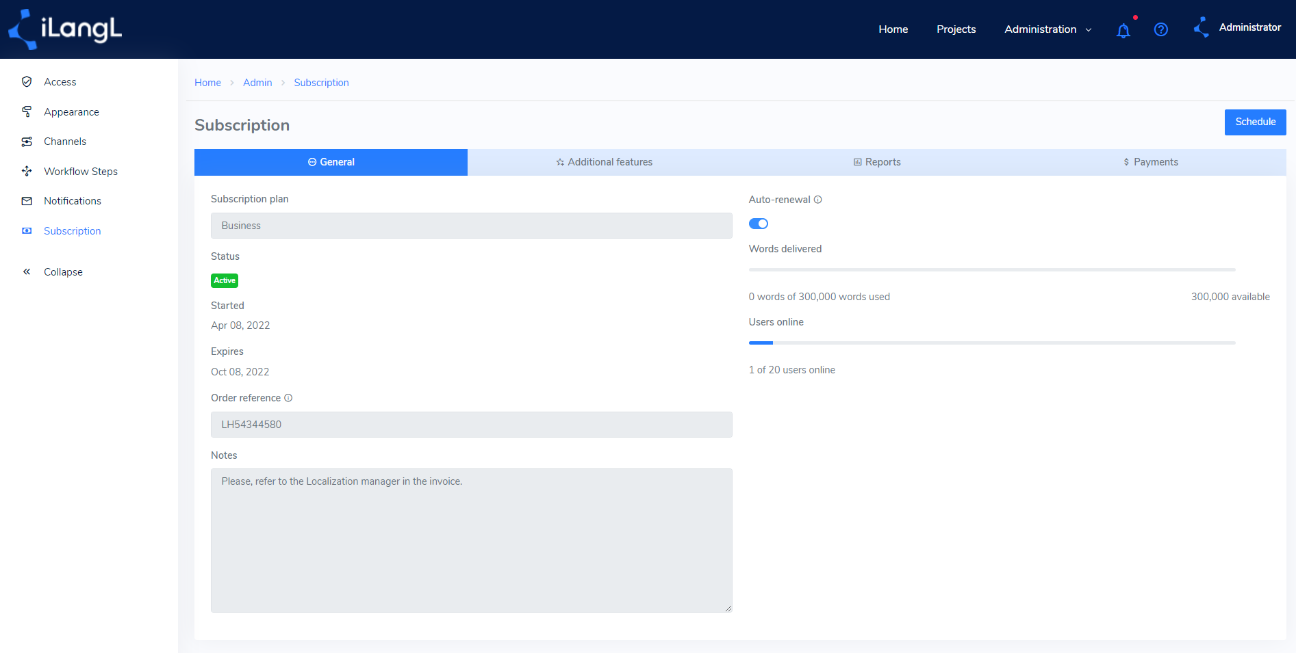Open Home in the top navigation
The image size is (1296, 653).
893,29
